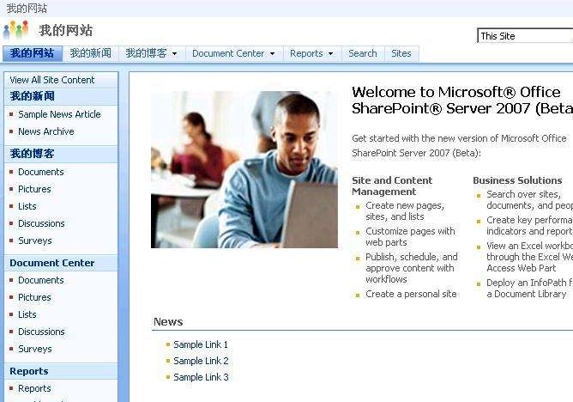Image resolution: width=573 pixels, height=402 pixels.
Task: Click the 我的网站 breadcrumb link at top
Action: 27,8
